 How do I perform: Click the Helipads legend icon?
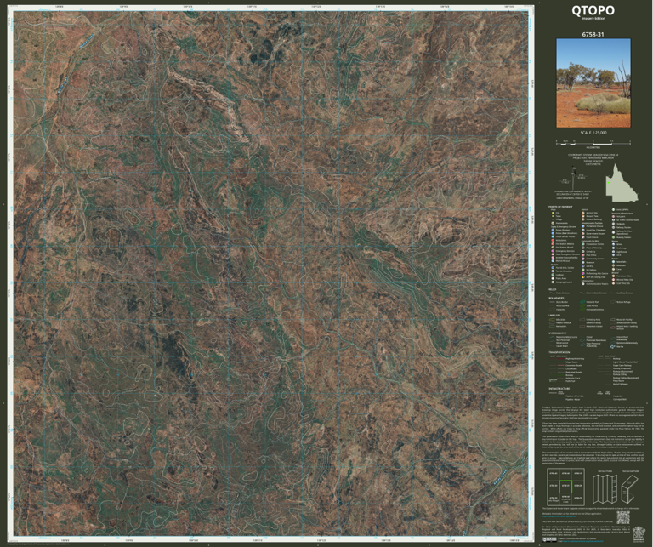pyautogui.click(x=613, y=224)
